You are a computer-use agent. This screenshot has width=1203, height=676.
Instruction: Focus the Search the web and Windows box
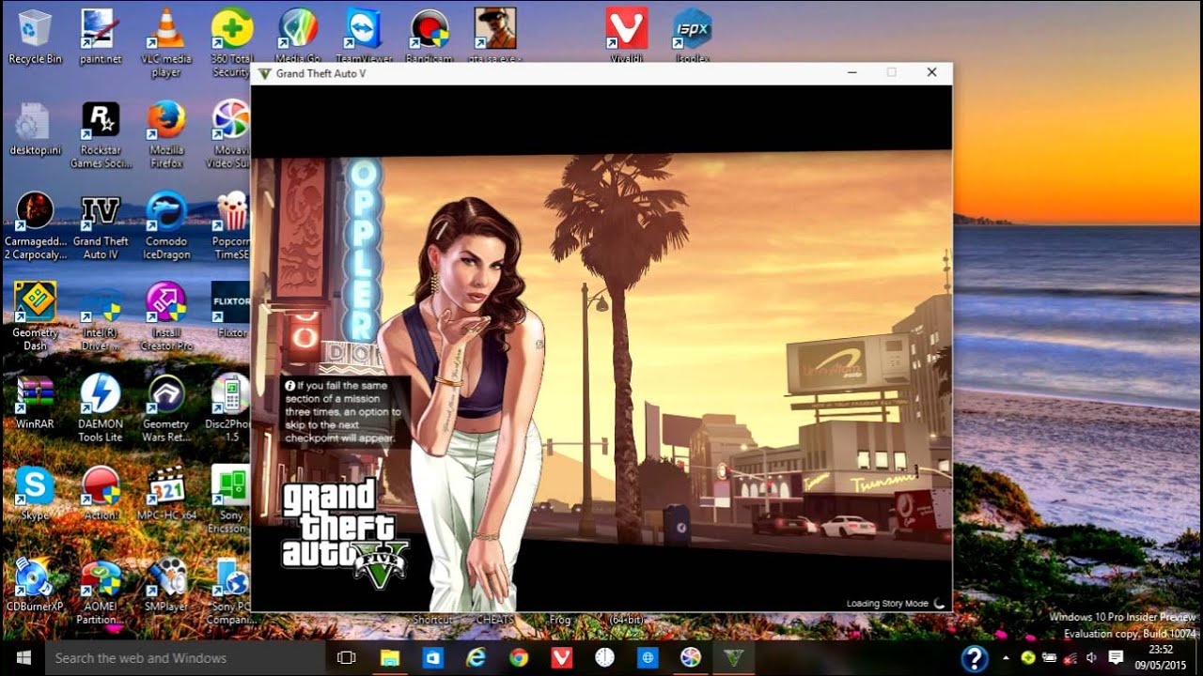click(x=185, y=657)
